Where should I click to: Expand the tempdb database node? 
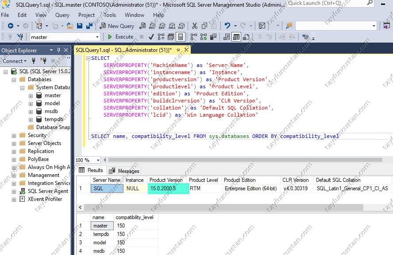point(31,120)
